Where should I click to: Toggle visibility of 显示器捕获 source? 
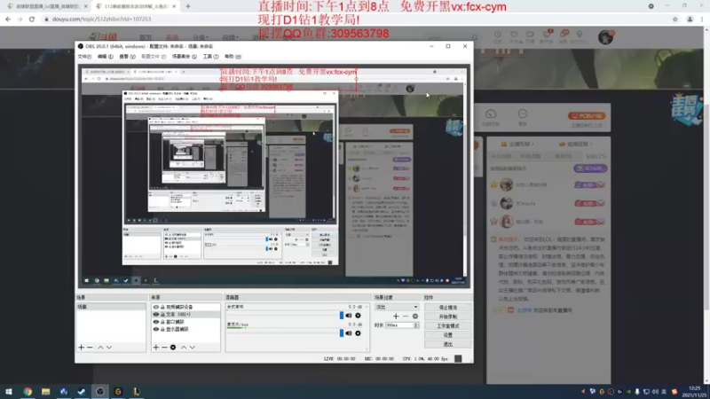[x=156, y=329]
